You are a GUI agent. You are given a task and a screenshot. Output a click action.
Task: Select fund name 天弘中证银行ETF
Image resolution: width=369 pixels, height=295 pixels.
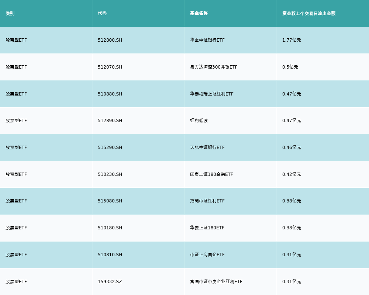(207, 147)
